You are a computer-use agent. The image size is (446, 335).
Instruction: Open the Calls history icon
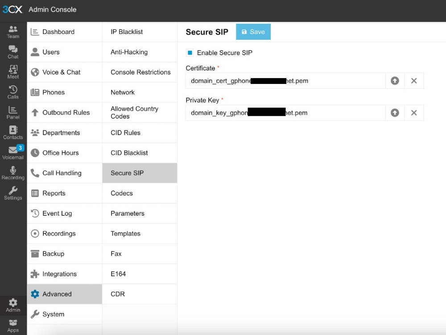point(13,92)
